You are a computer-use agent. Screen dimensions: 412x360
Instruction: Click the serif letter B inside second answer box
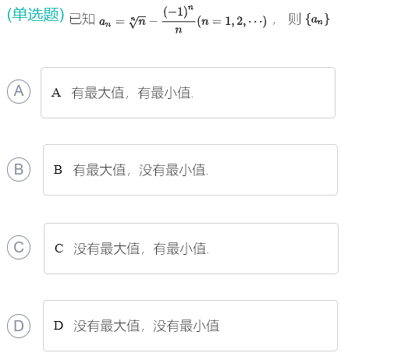pyautogui.click(x=58, y=170)
